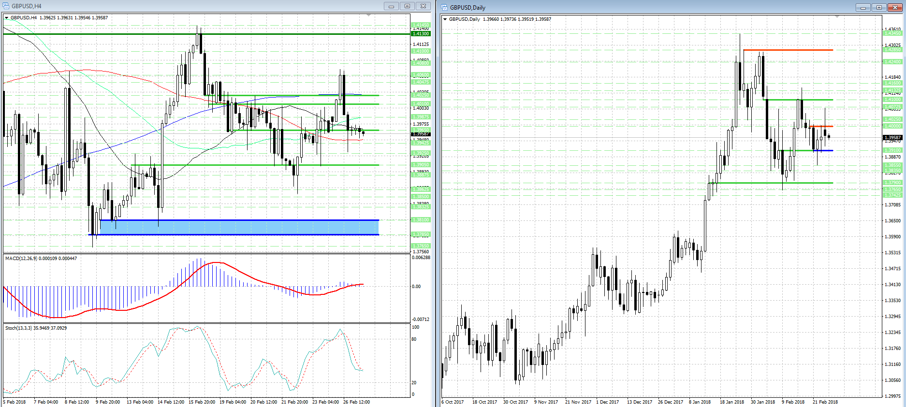The width and height of the screenshot is (906, 407).
Task: Expand the triangle beside GBPUSD,Daily chart header
Action: pos(445,19)
